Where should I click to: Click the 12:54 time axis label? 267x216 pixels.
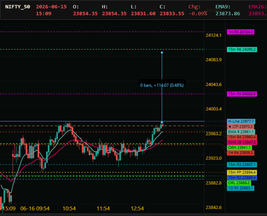click(137, 208)
